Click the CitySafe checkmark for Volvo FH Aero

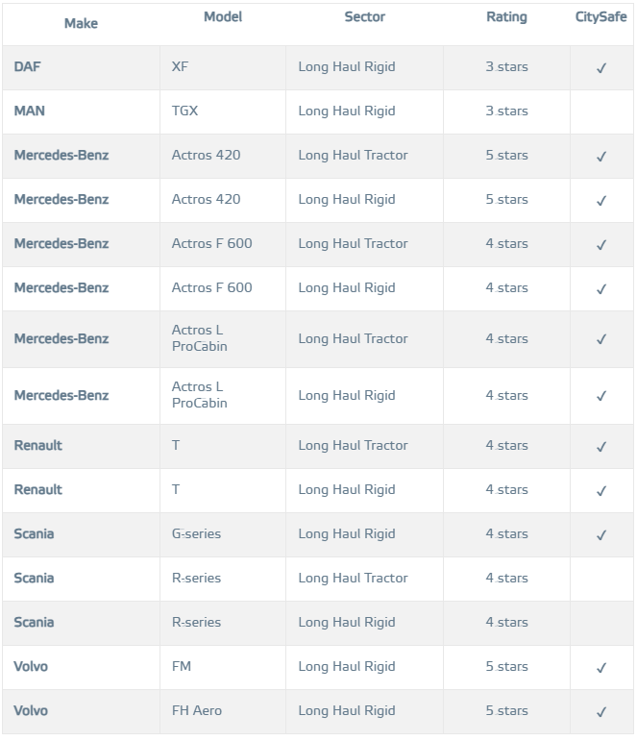pos(601,711)
